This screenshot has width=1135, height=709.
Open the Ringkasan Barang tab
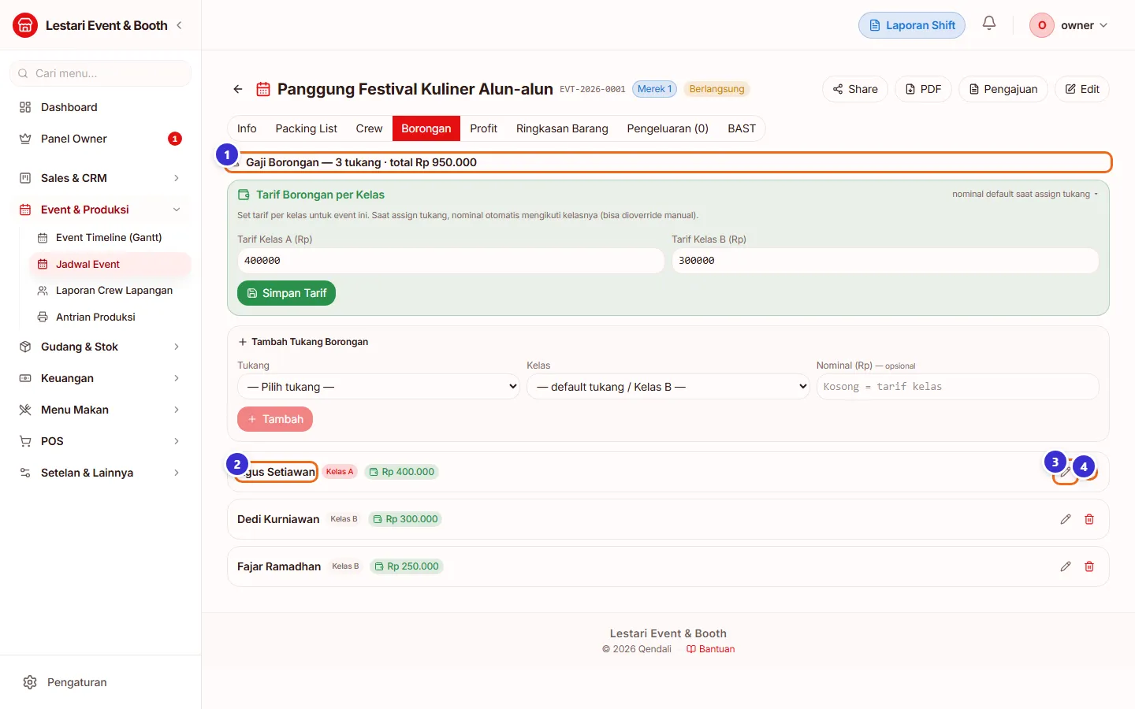(x=562, y=128)
